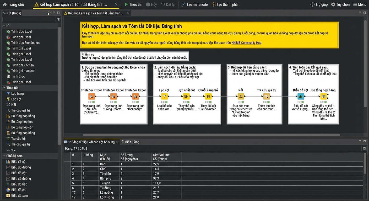Select Lọc hàng in node repository
Screen dimensions: 369x201
coord(15,93)
